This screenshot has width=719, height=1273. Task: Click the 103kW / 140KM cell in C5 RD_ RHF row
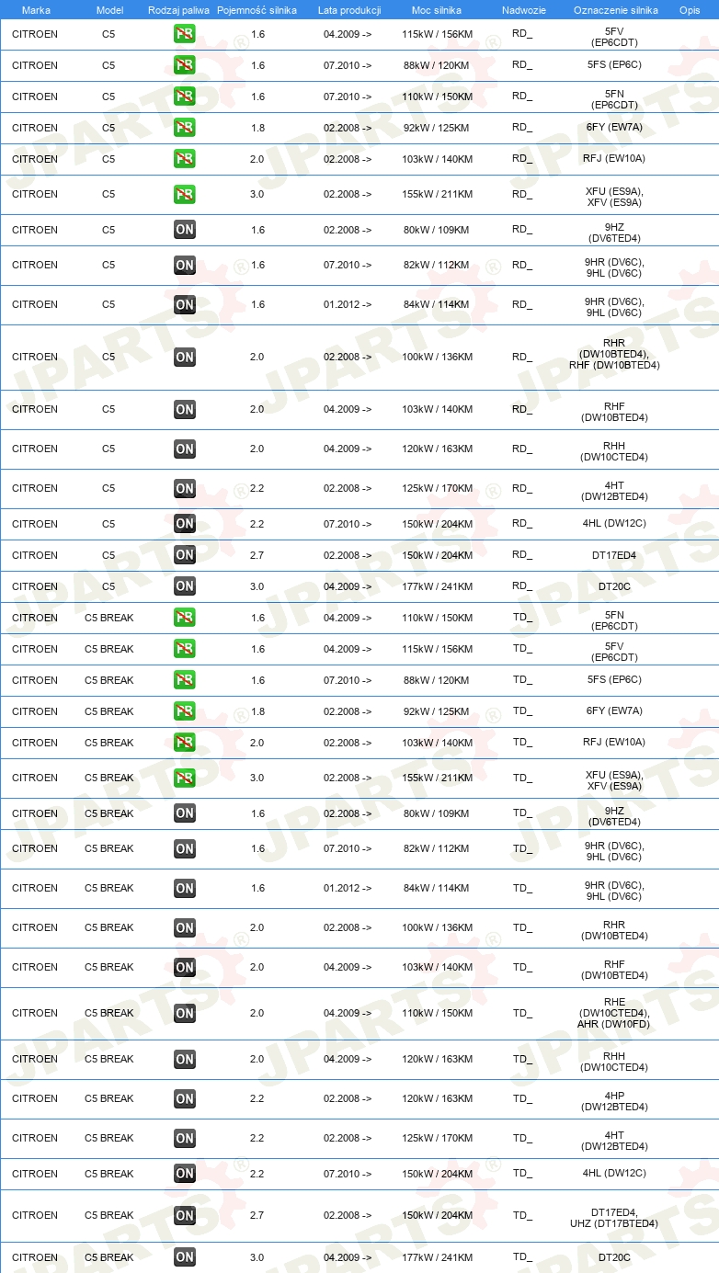pos(438,409)
